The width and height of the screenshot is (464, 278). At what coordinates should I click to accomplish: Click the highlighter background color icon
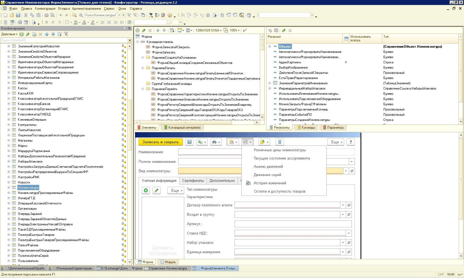(93, 22)
